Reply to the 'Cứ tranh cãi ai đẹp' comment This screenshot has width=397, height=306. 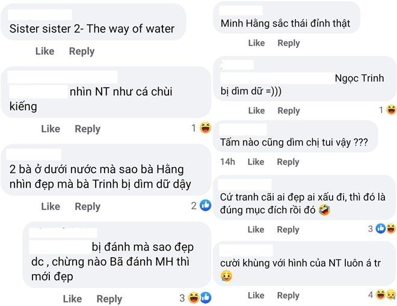pos(288,229)
